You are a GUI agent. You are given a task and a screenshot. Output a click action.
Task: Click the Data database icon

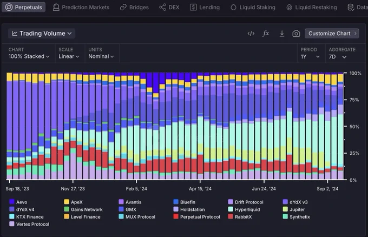point(351,7)
